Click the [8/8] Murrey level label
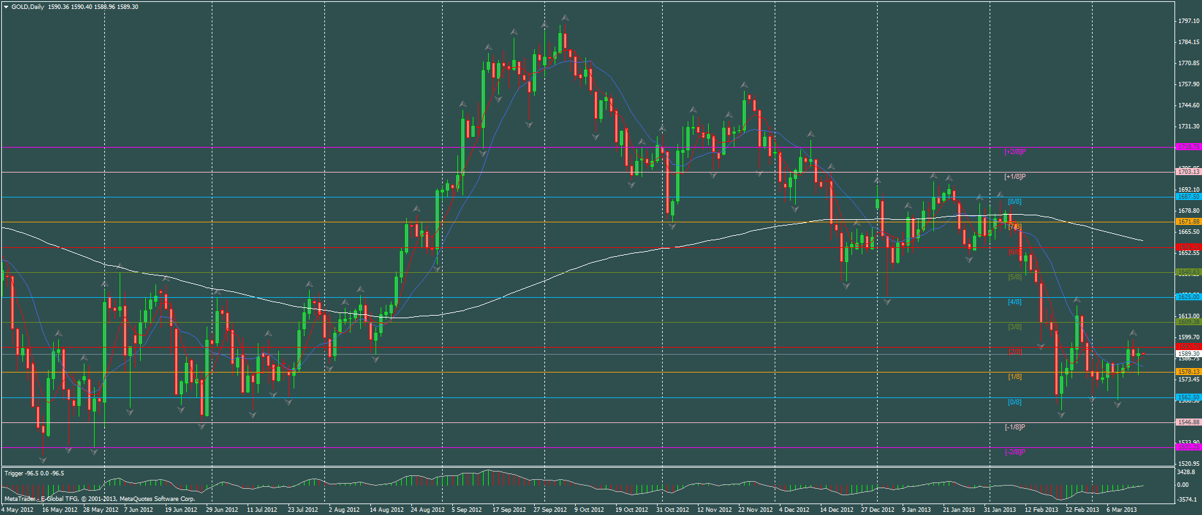1202x515 pixels. click(x=1015, y=202)
